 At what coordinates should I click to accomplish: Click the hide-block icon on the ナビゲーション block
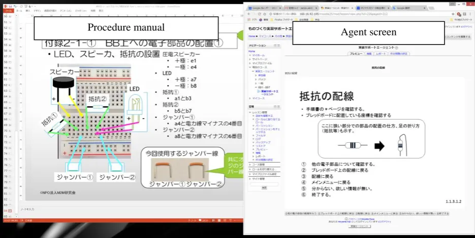pyautogui.click(x=275, y=46)
